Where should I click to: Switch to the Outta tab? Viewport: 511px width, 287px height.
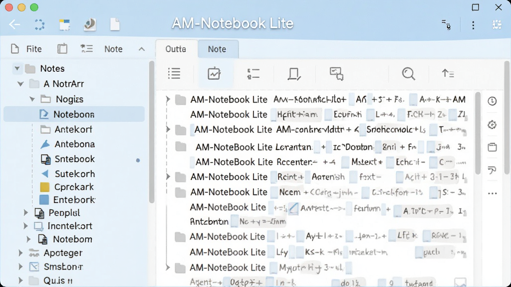tap(176, 49)
